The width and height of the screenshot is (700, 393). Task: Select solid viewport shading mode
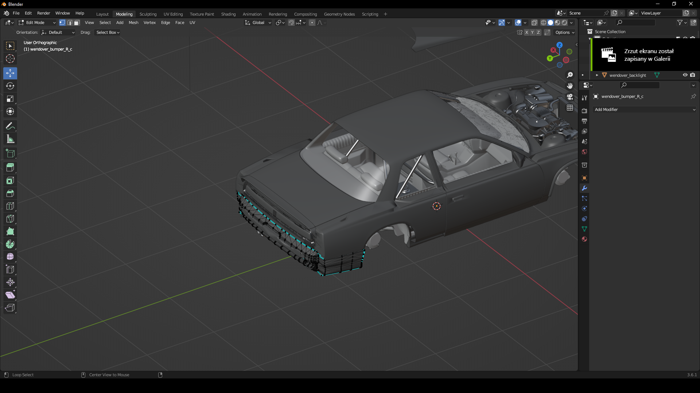point(551,23)
